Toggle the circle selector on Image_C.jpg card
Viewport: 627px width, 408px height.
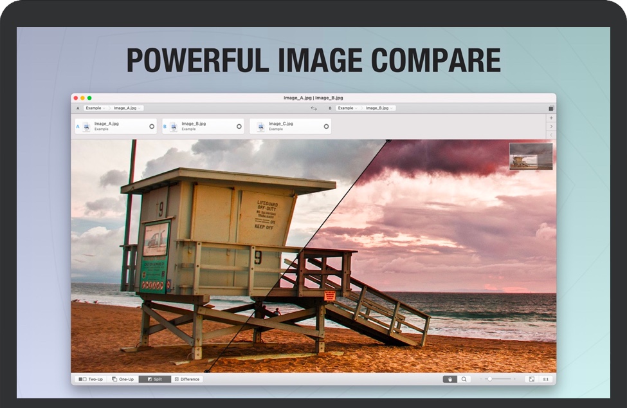[x=326, y=126]
